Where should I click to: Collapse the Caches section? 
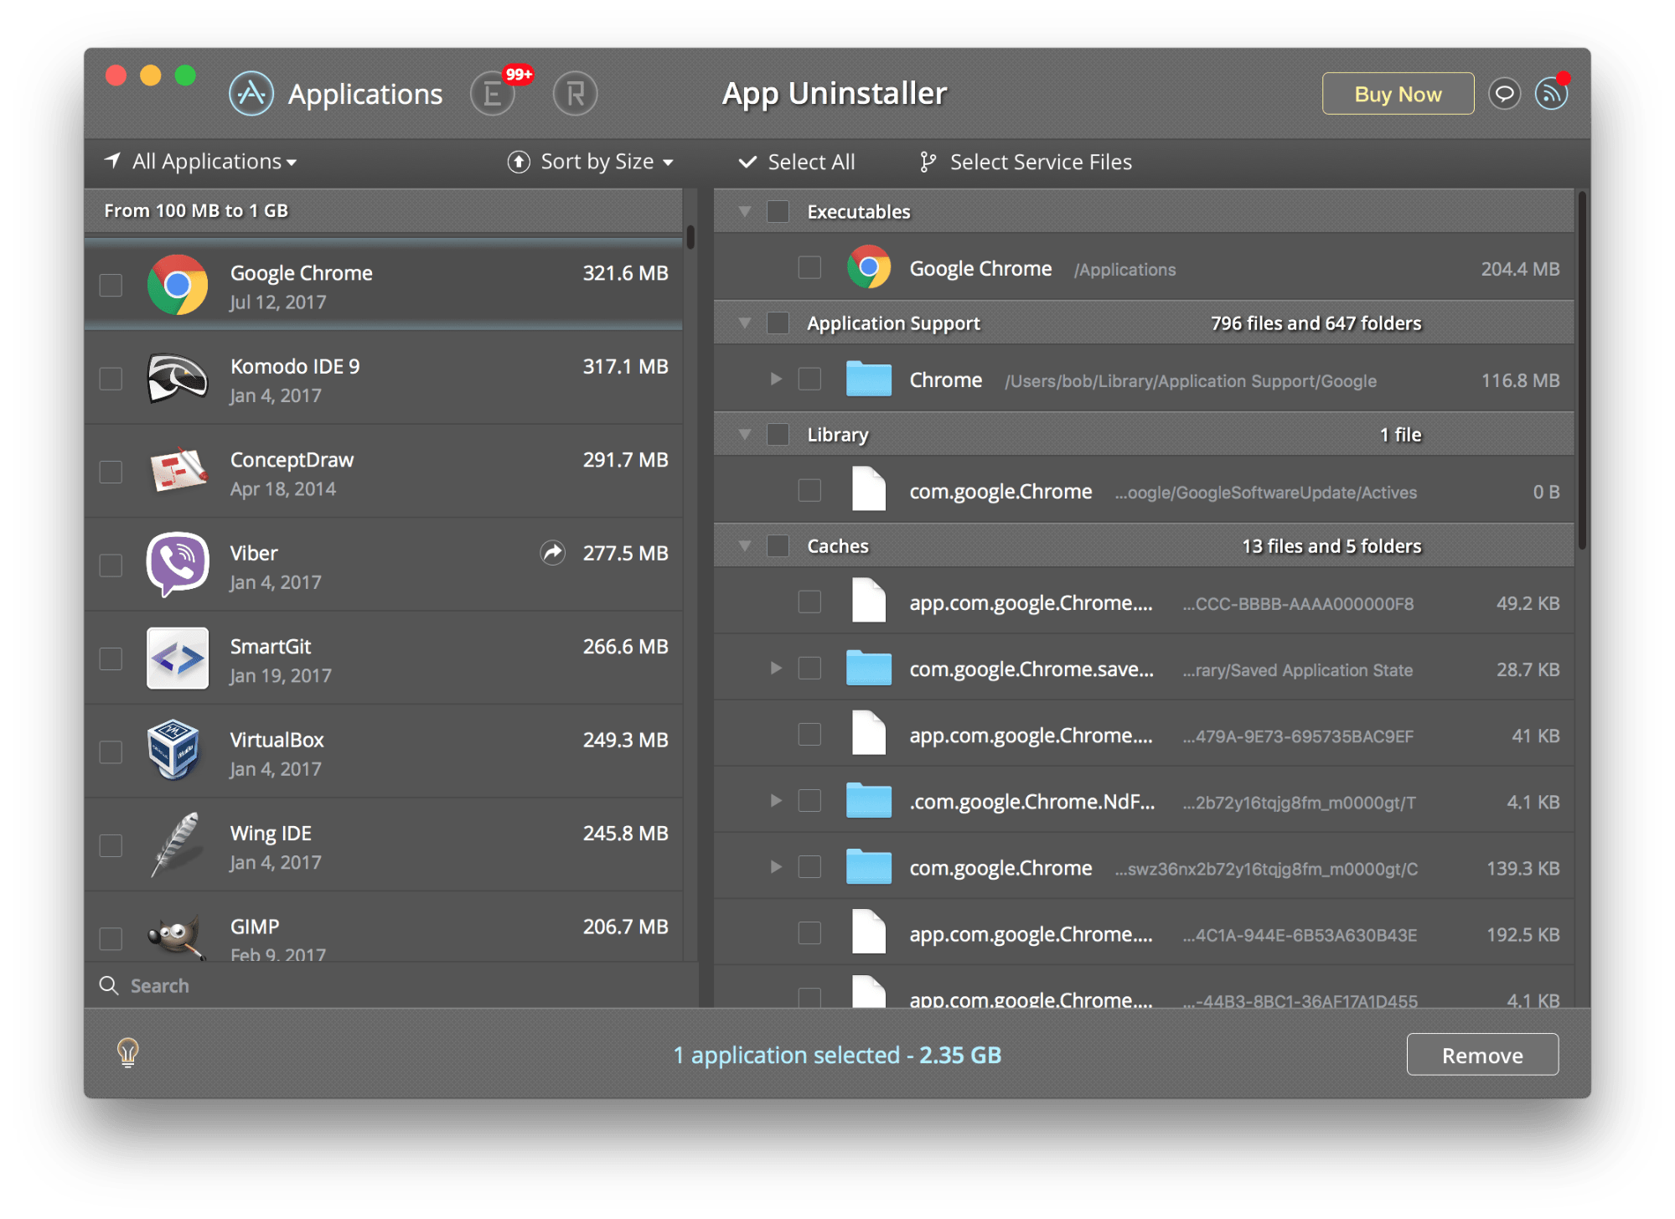(x=744, y=545)
